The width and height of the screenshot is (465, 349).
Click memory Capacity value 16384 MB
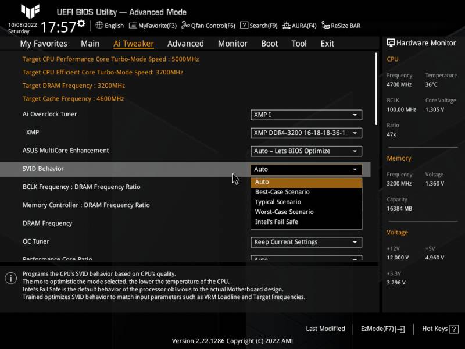coord(399,209)
